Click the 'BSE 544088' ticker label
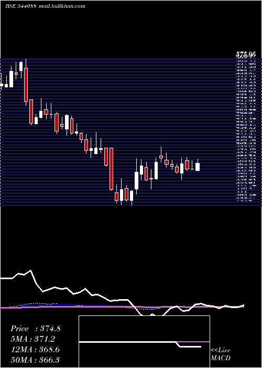 click(20, 6)
